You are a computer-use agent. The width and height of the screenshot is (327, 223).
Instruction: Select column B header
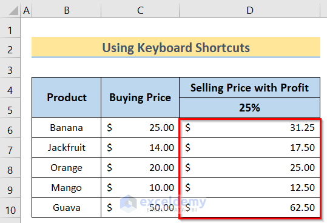coord(67,10)
